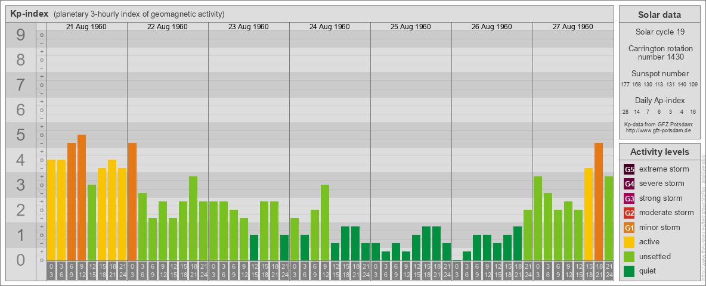Click the 21-24h time label under 27 Aug
706x286 pixels.
(609, 271)
